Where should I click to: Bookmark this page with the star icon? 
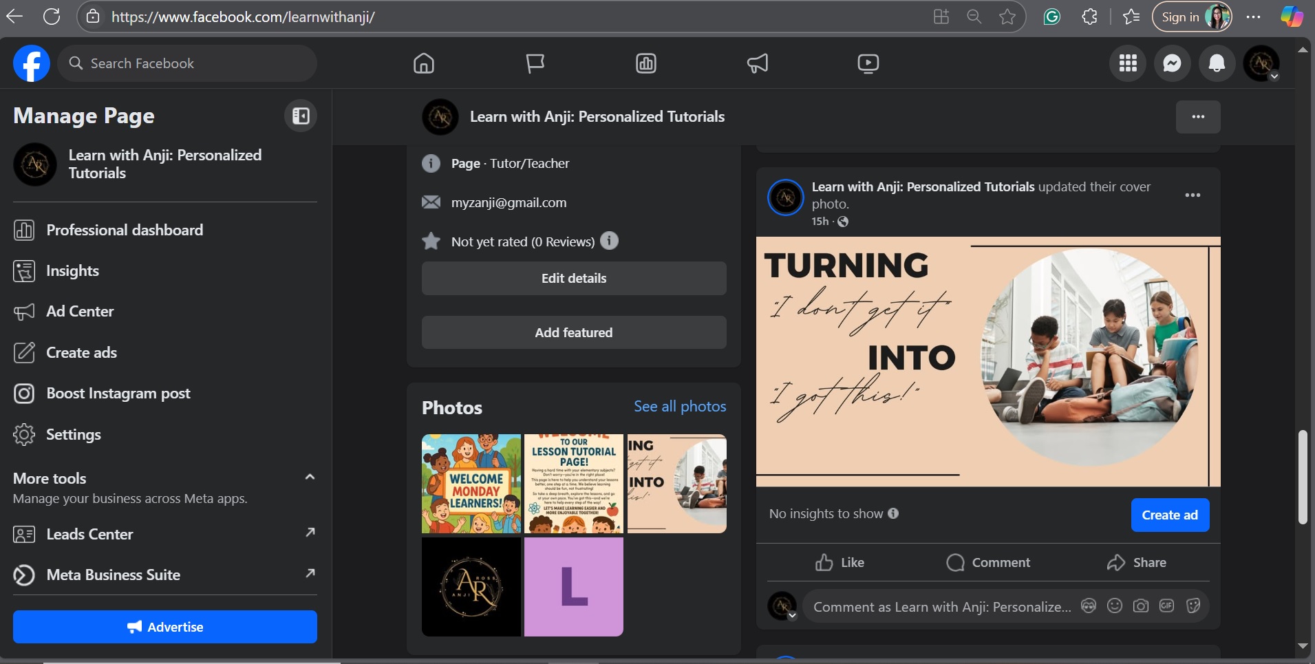[1007, 17]
